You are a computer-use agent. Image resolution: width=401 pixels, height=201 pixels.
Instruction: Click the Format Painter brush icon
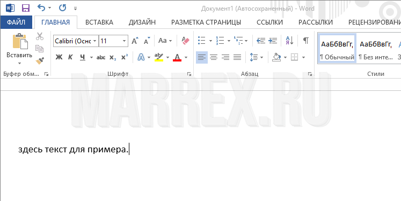pos(40,60)
